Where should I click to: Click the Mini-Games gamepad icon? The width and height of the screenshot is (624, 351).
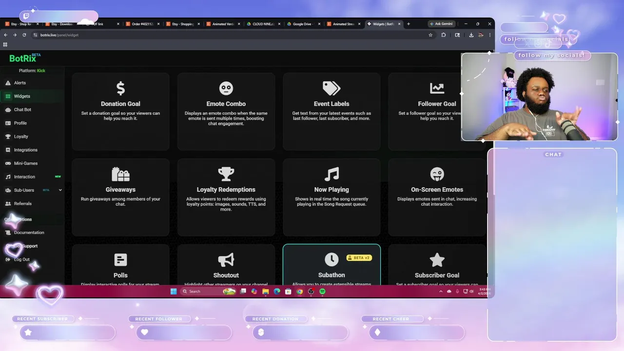tap(8, 163)
